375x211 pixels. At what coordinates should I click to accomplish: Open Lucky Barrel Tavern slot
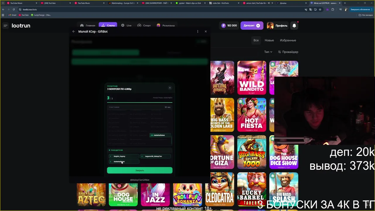[252, 189]
